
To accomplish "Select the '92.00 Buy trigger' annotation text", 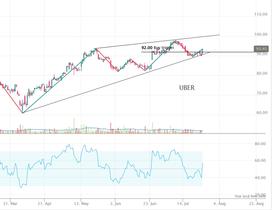I will click(x=158, y=48).
